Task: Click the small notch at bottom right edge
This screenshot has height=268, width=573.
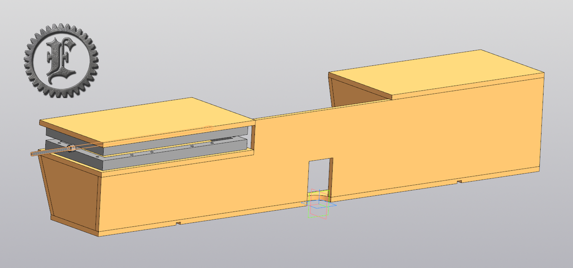Action: point(459,182)
